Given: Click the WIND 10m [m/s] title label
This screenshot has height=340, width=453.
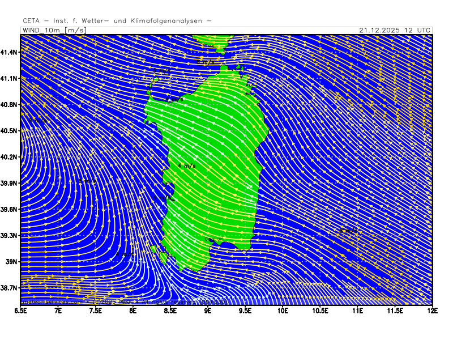Looking at the screenshot, I should click(54, 30).
